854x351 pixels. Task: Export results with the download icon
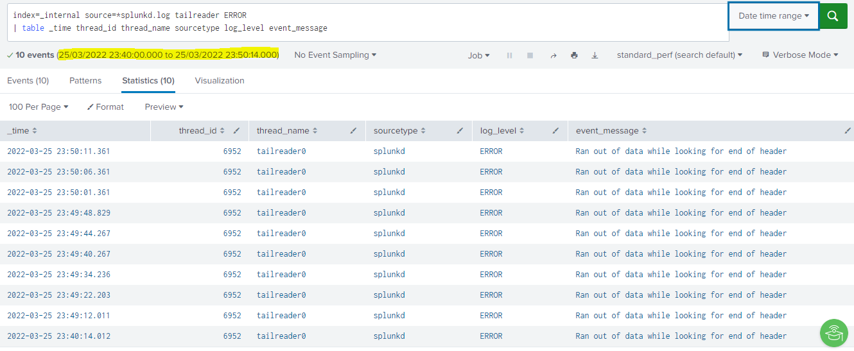click(x=595, y=56)
